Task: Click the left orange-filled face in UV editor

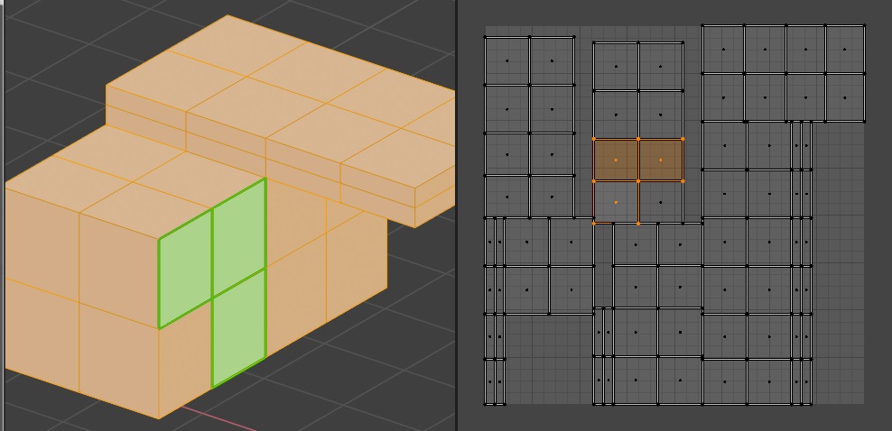Action: tap(616, 160)
